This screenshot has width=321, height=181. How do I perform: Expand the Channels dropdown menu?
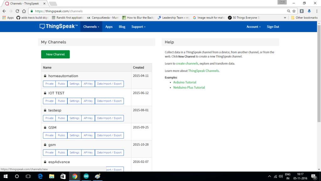coord(91,27)
